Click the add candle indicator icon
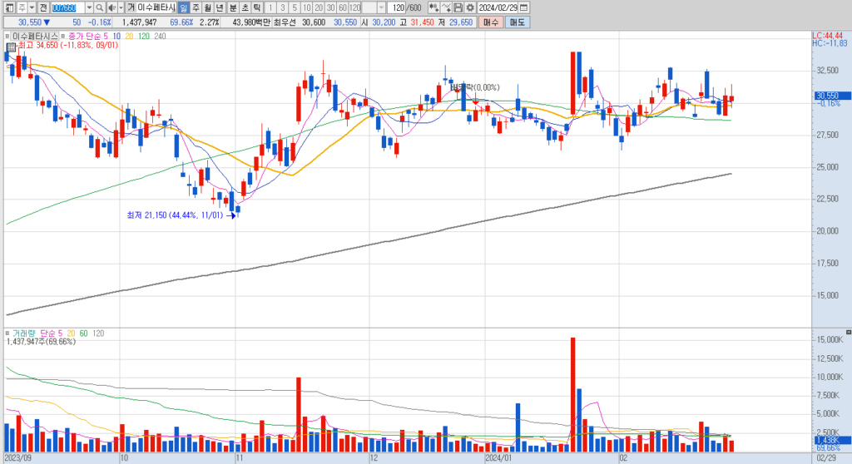This screenshot has height=464, width=852. point(433,7)
